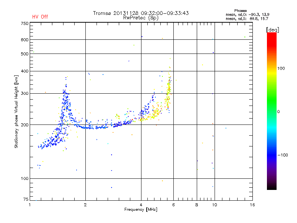Click the 10 MHz tick label on x-axis

[215, 205]
